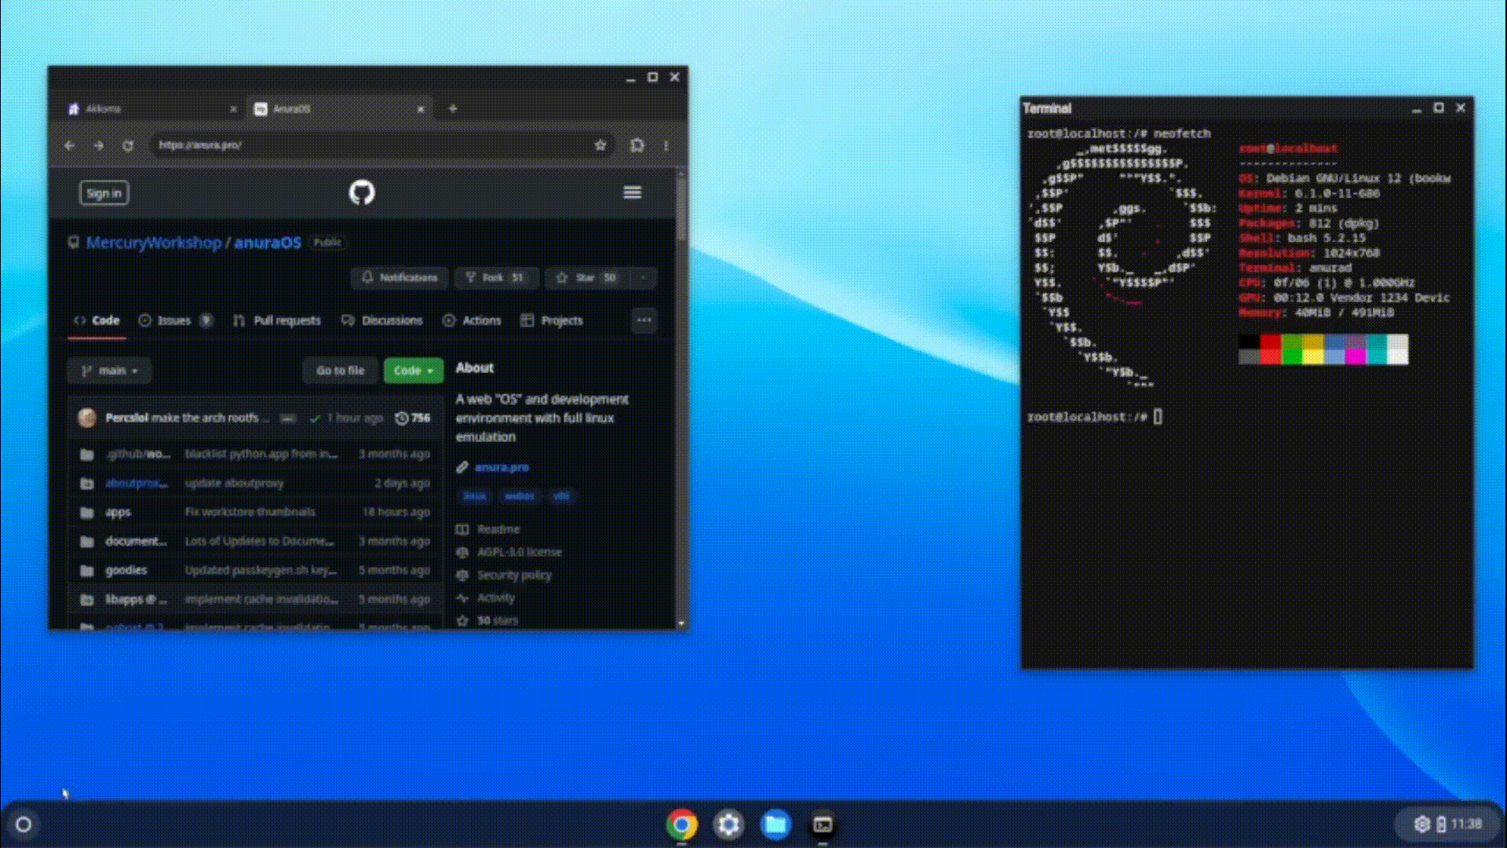Open the Files app in the shelf
This screenshot has height=848, width=1507.
point(775,824)
